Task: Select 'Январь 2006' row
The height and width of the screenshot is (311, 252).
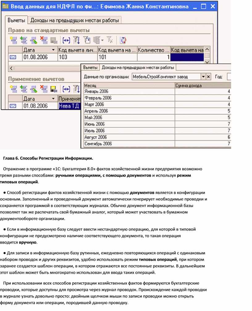Action: (x=157, y=91)
